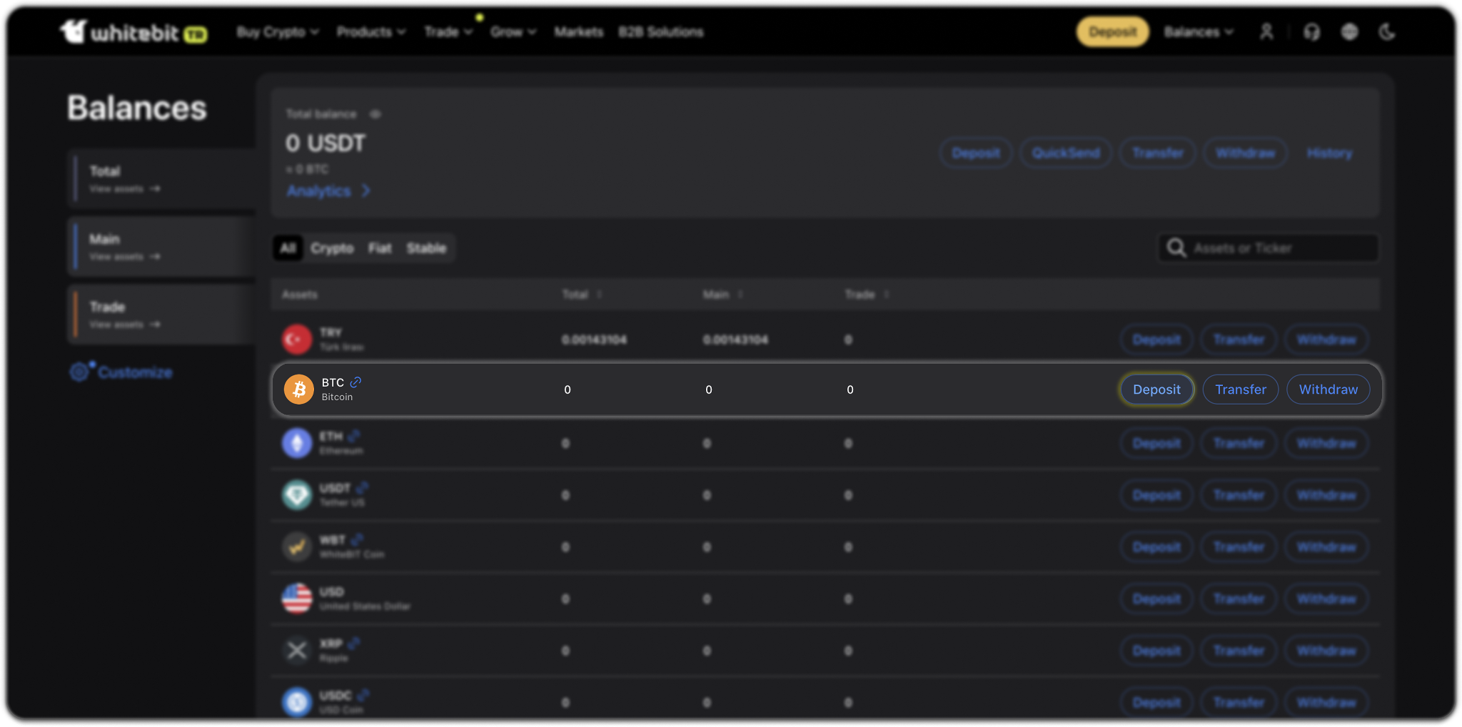Sort by the Total column arrows
The width and height of the screenshot is (1462, 727).
point(600,295)
